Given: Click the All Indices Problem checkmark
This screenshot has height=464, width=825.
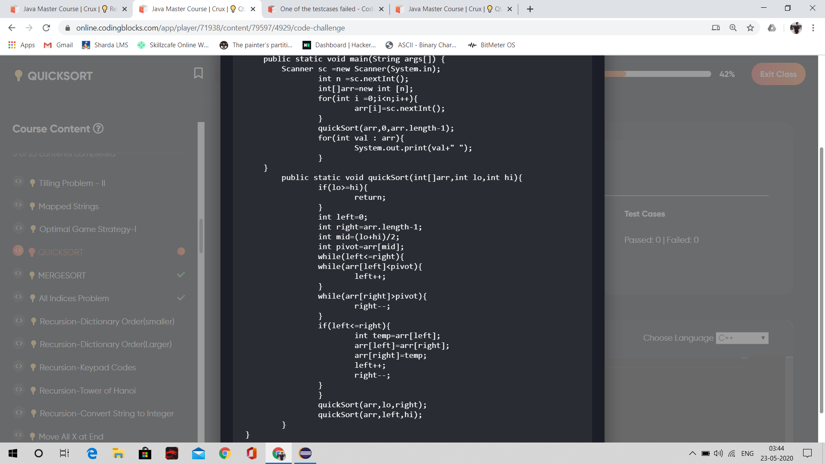Looking at the screenshot, I should tap(181, 298).
